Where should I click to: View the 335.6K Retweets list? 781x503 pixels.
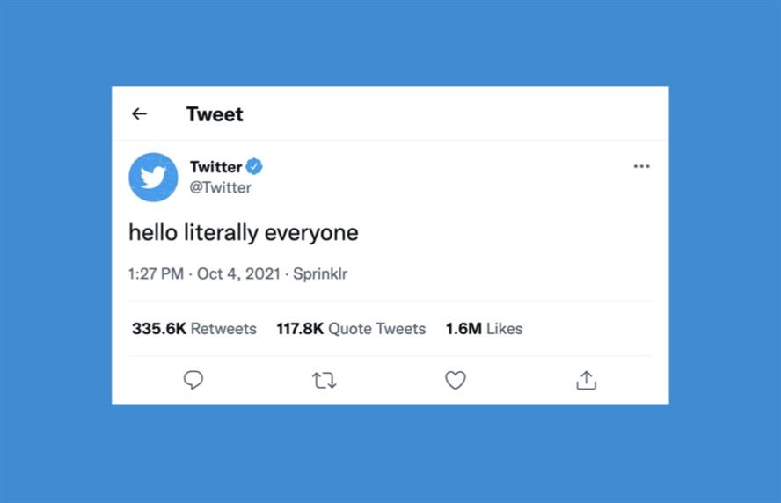click(194, 329)
